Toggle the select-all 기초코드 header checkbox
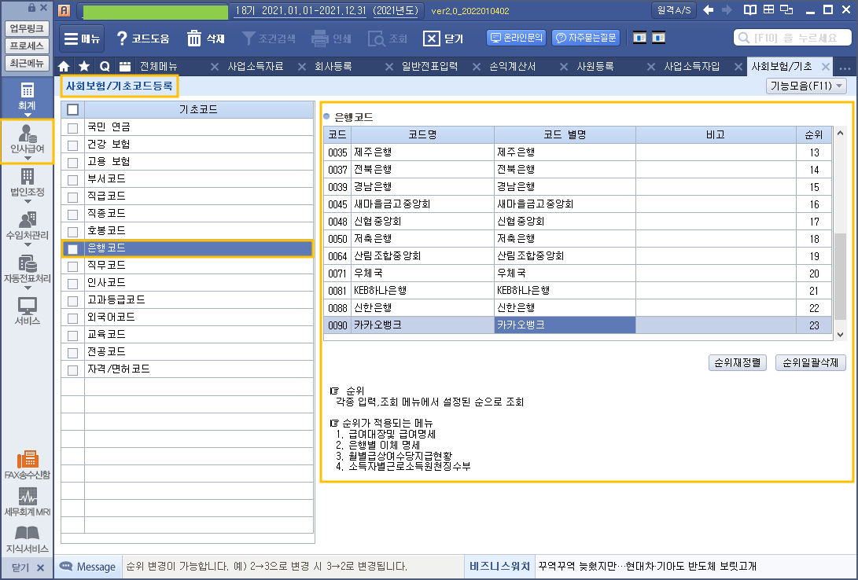 coord(73,110)
